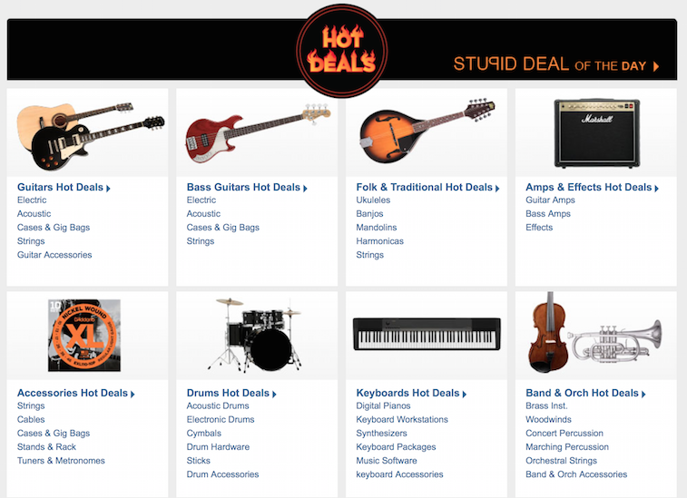Select Electronic Drums link
Image resolution: width=687 pixels, height=498 pixels.
pyautogui.click(x=221, y=420)
